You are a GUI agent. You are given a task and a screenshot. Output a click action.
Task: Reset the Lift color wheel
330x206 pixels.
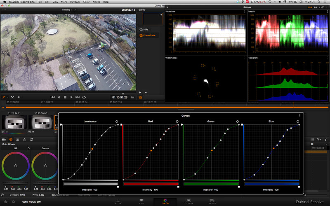[x=28, y=148]
